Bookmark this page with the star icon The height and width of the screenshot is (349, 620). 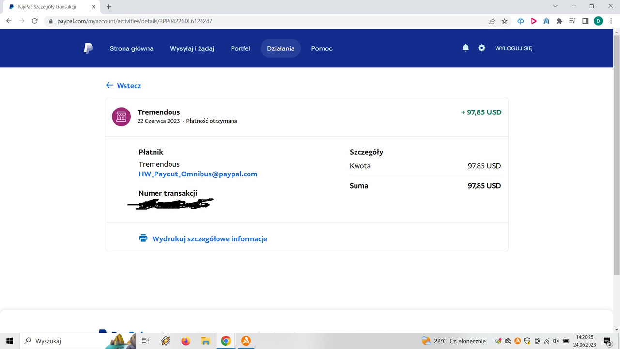pyautogui.click(x=504, y=21)
